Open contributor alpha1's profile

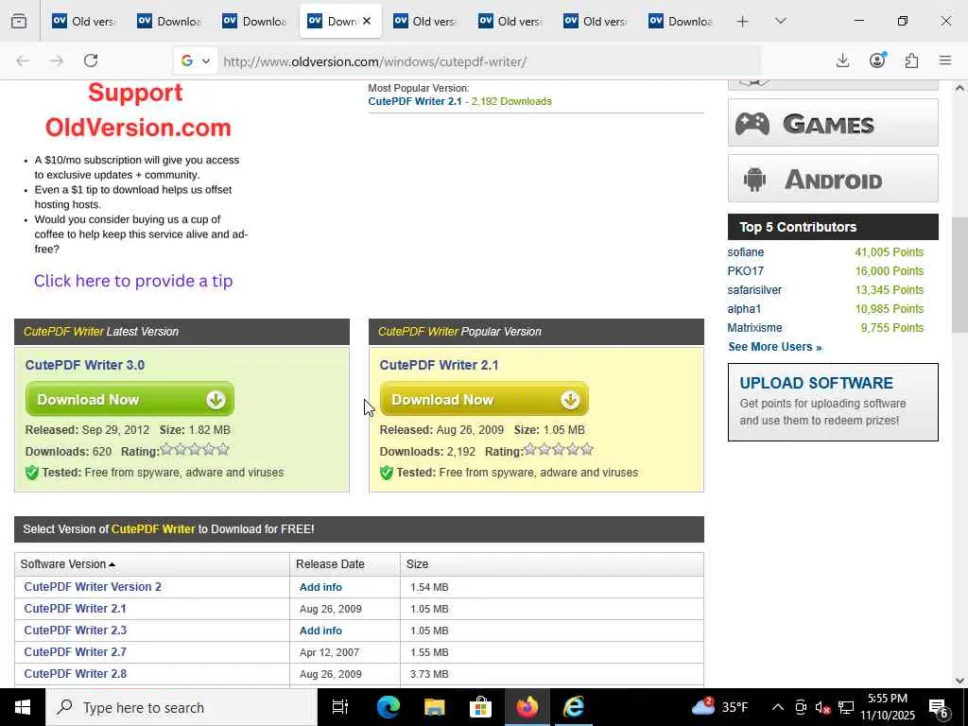point(744,309)
